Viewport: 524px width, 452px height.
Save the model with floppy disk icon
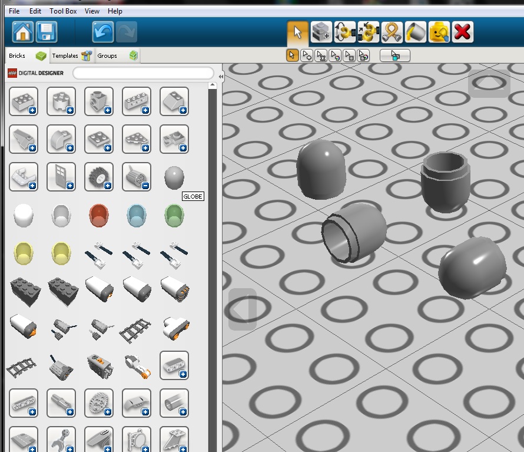[47, 32]
